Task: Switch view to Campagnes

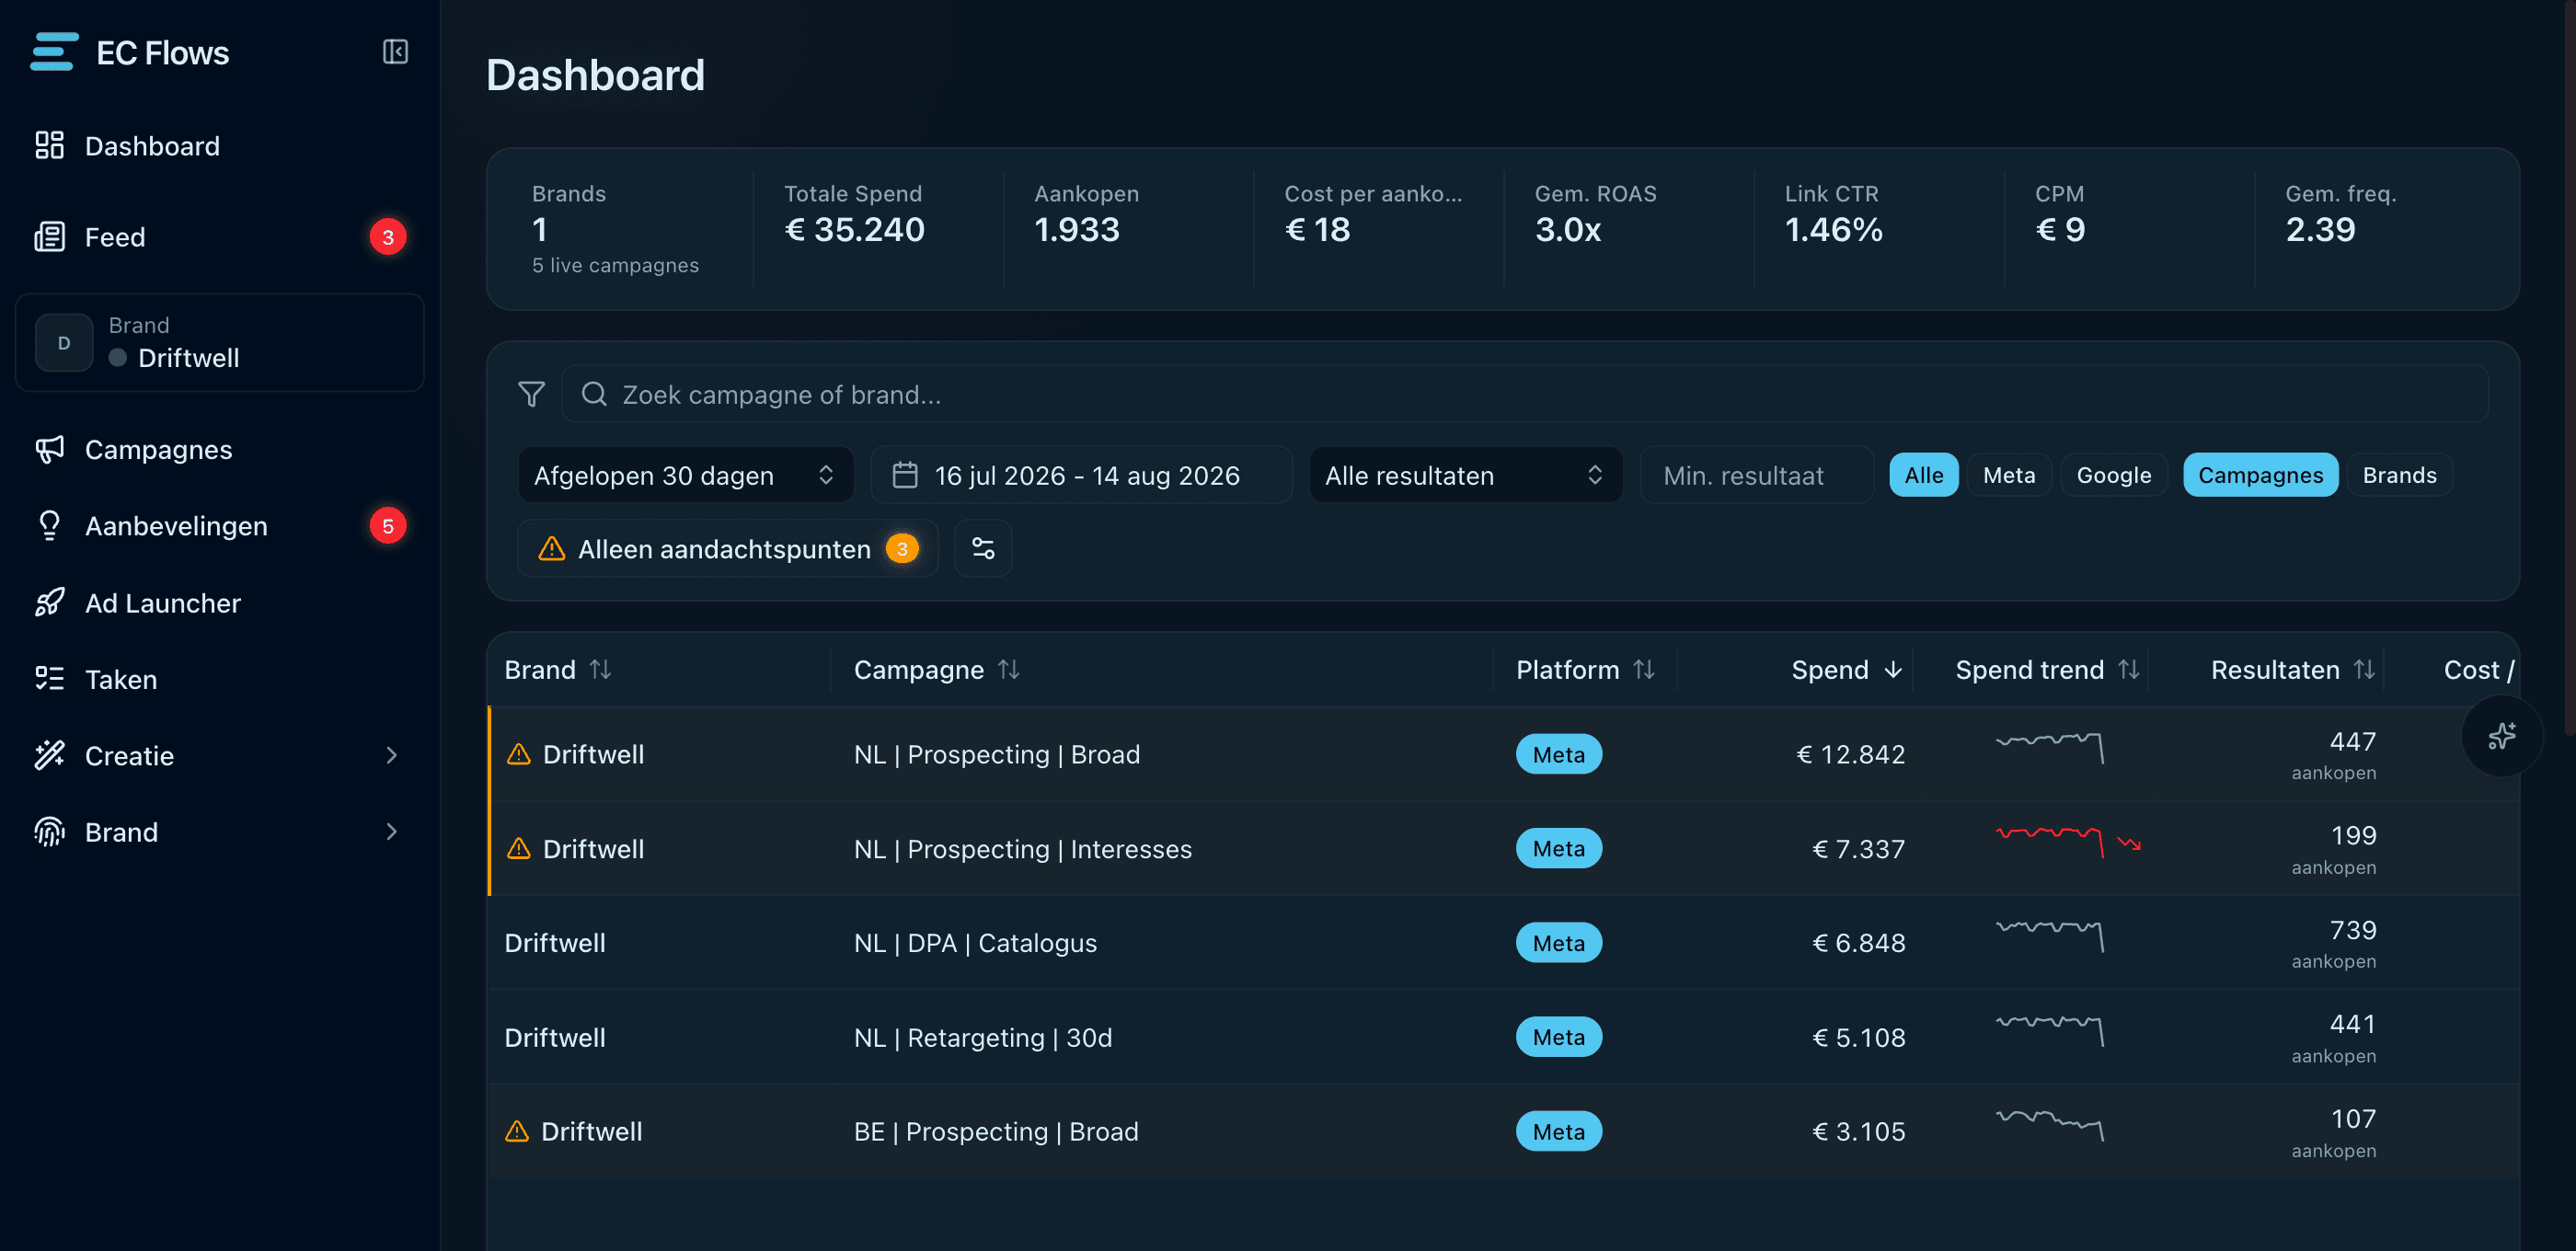Action: [x=2260, y=475]
